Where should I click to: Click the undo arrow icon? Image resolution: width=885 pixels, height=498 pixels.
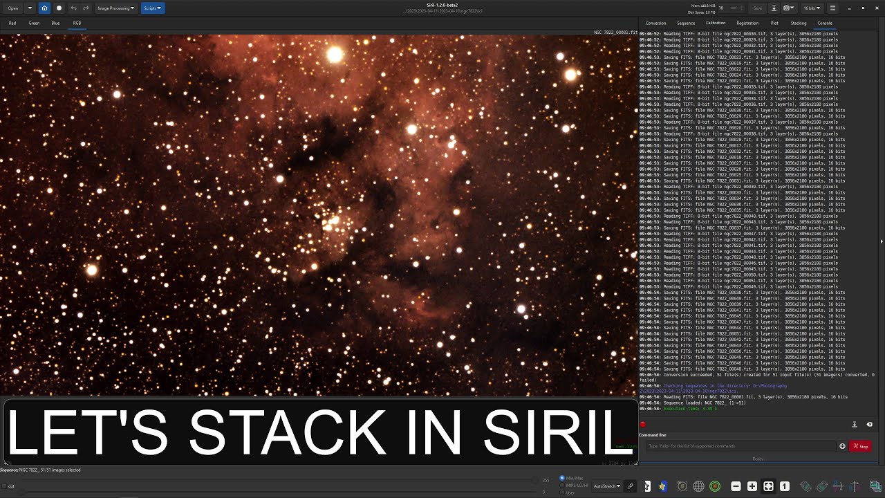coord(73,8)
